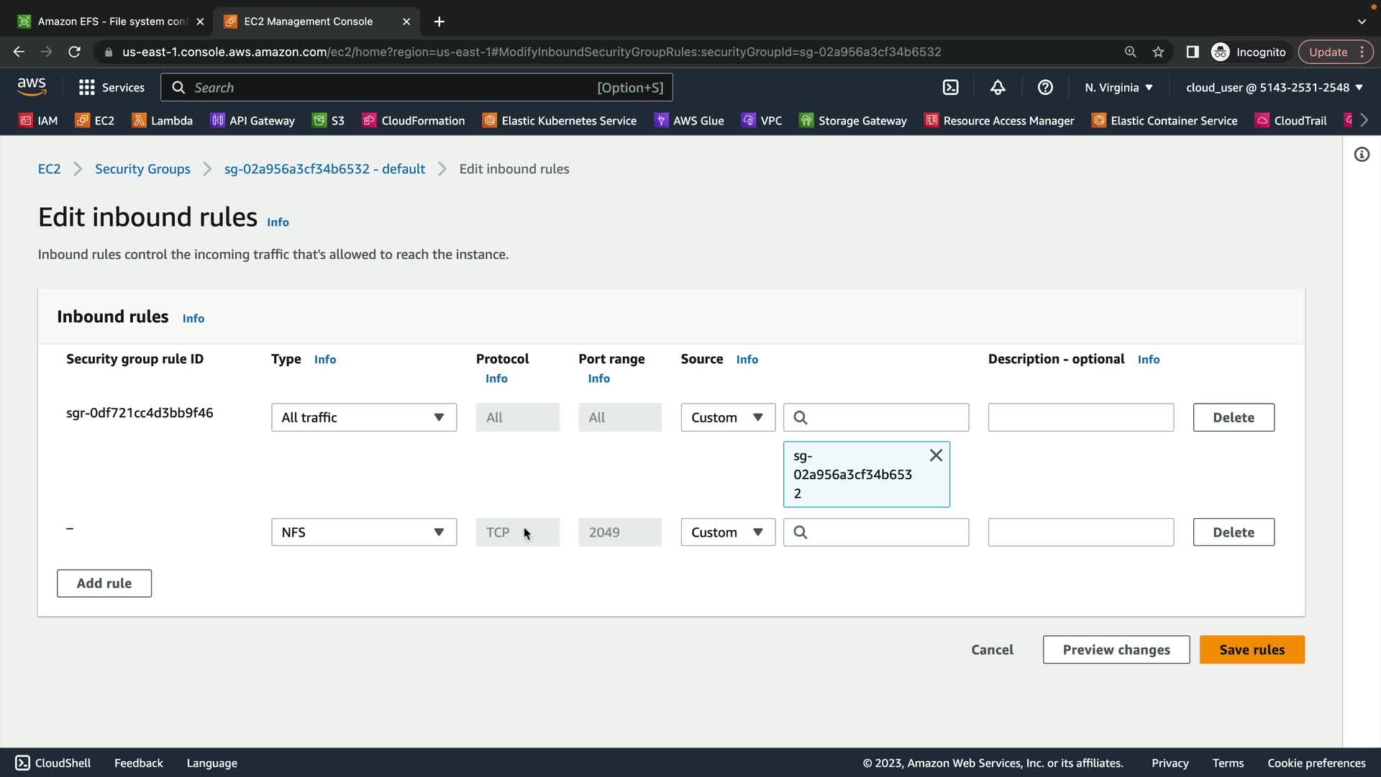Open the N. Virginia region selector
Image resolution: width=1381 pixels, height=777 pixels.
1118,87
